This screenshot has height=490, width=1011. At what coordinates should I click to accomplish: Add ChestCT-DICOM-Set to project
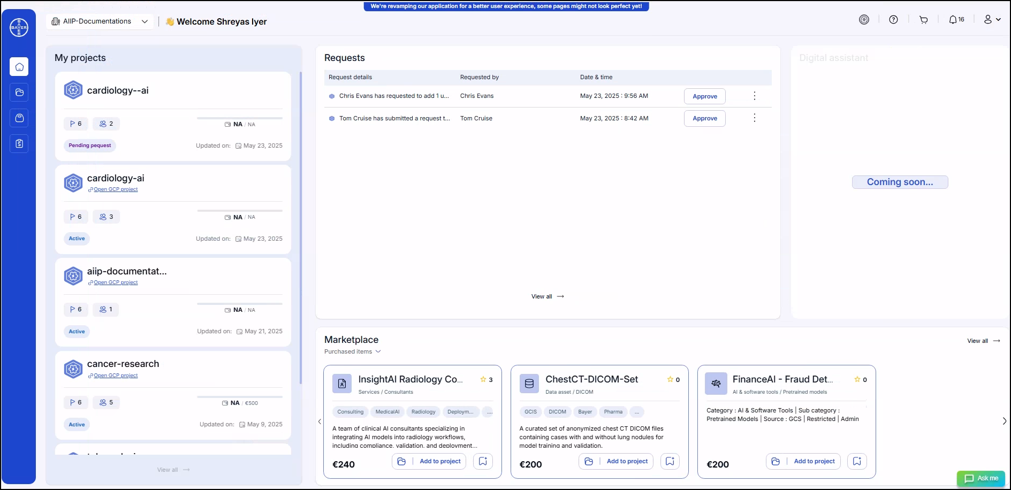pyautogui.click(x=616, y=461)
